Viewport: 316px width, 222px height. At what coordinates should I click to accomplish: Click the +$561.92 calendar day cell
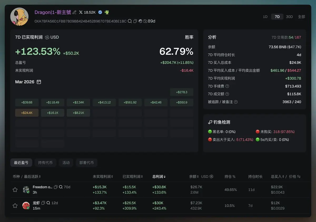click(x=130, y=102)
